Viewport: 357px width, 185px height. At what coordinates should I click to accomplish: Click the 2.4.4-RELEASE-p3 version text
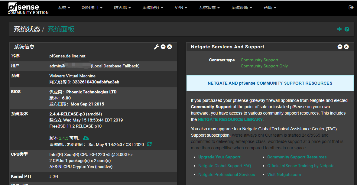(x=67, y=114)
